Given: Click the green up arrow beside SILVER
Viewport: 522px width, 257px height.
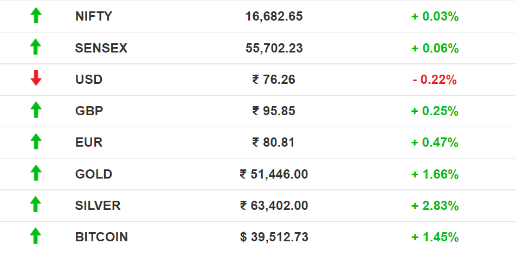Looking at the screenshot, I should click(x=36, y=204).
